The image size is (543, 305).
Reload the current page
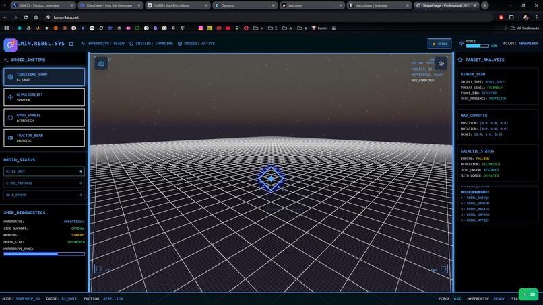coord(26,17)
